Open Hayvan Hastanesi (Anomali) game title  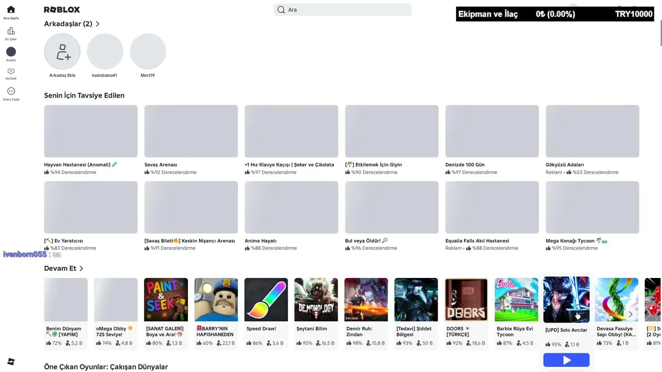click(x=81, y=165)
